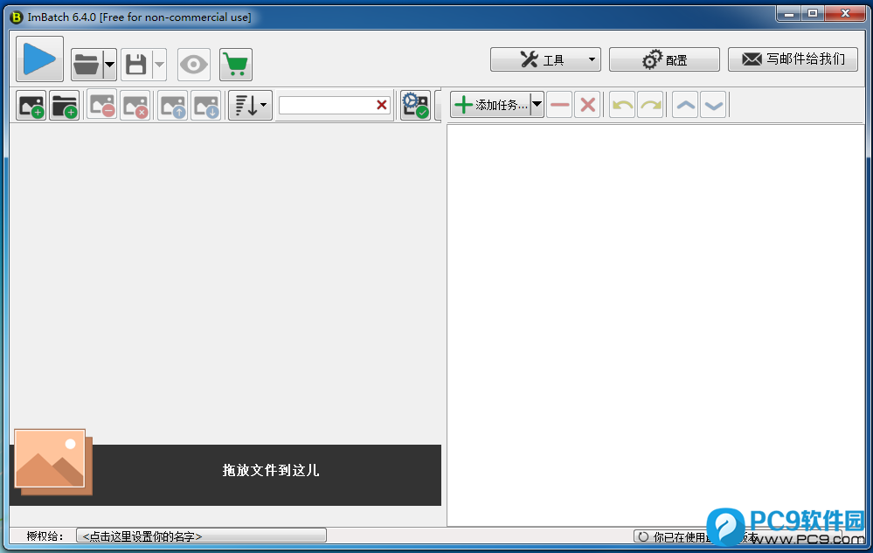Click the 添加任务 add task button

(x=490, y=105)
